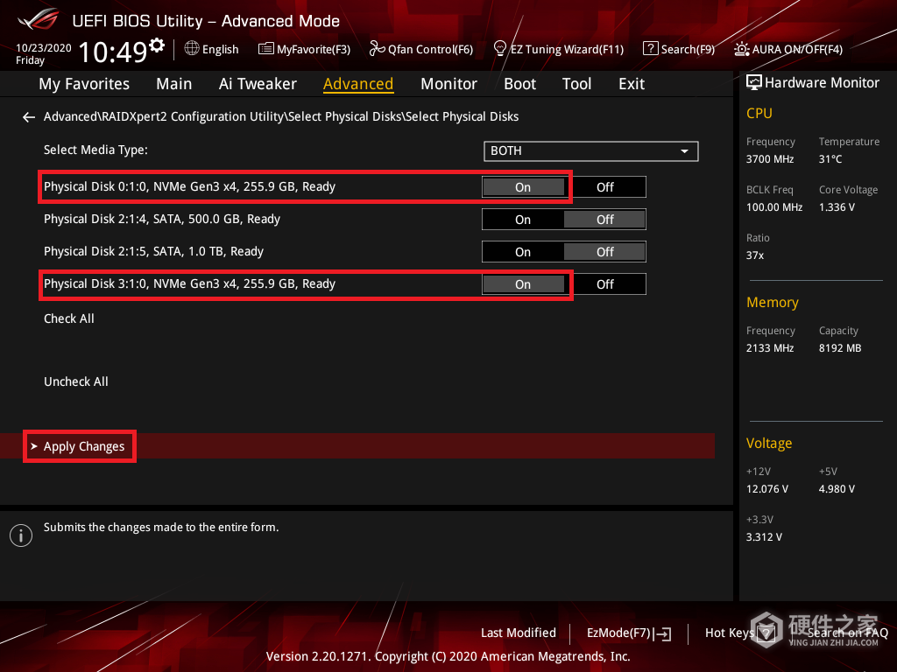
Task: Click the back arrow beside the breadcrumb
Action: coord(29,117)
